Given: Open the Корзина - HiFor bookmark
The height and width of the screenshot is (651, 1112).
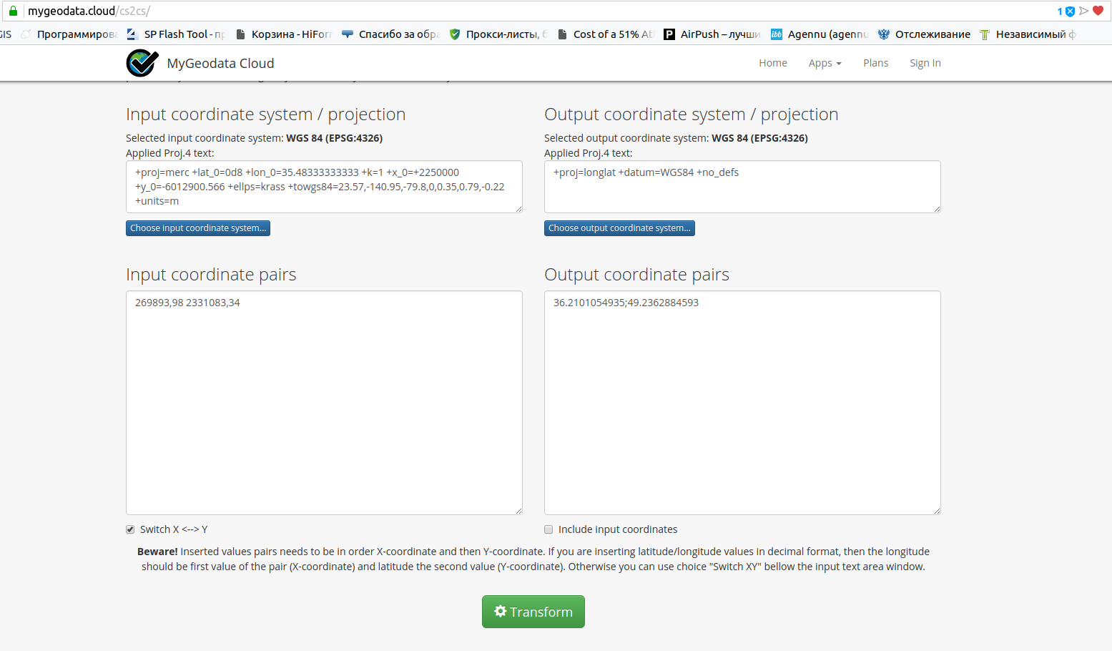Looking at the screenshot, I should [284, 34].
